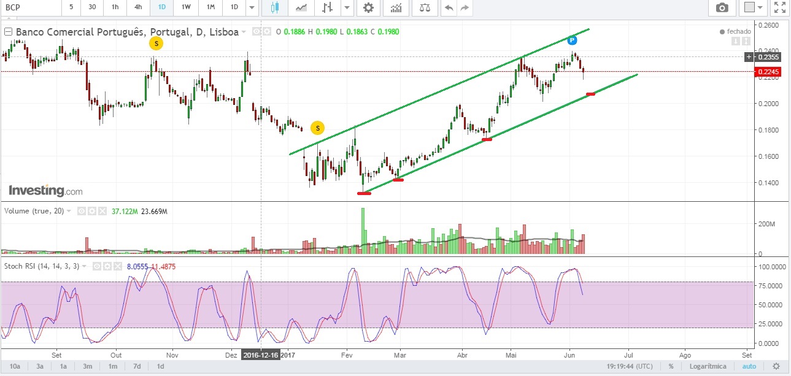The image size is (791, 376).
Task: Select the 1W timeframe tab
Action: pos(185,7)
